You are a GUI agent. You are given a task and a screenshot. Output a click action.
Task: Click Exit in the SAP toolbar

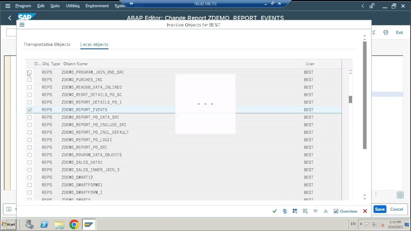point(399,32)
